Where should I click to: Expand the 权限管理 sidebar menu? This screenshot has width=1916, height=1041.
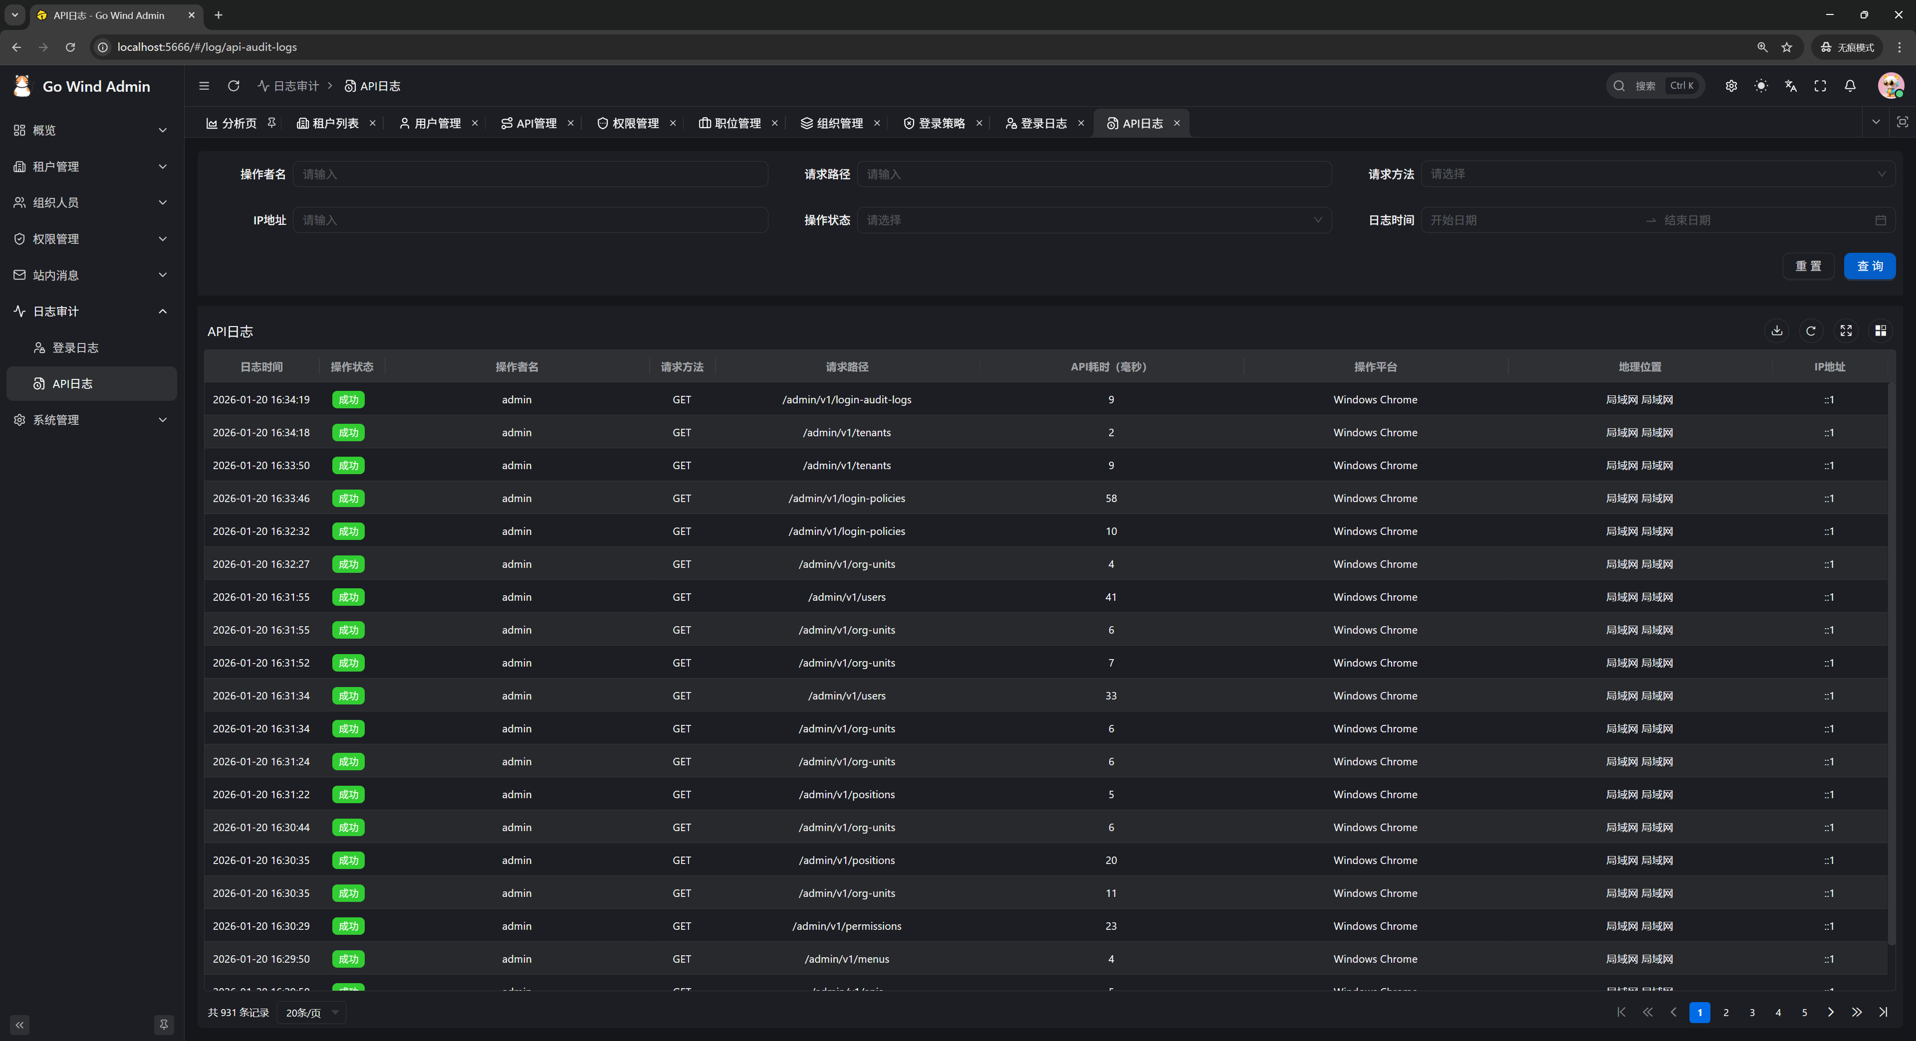[x=91, y=238]
